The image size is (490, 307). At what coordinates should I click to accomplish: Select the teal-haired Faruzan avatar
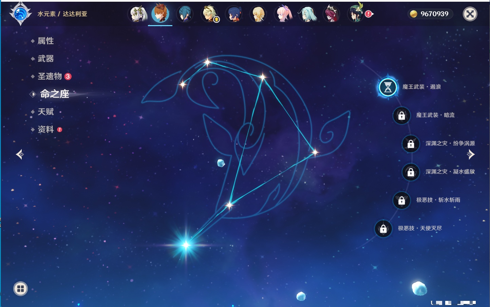coord(307,14)
